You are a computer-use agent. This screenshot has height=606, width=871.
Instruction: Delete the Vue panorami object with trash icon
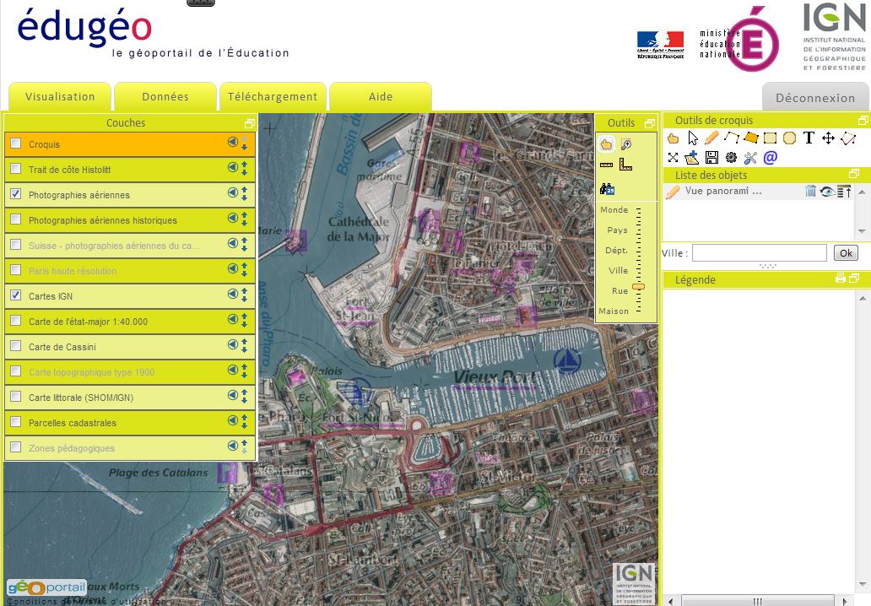(810, 192)
